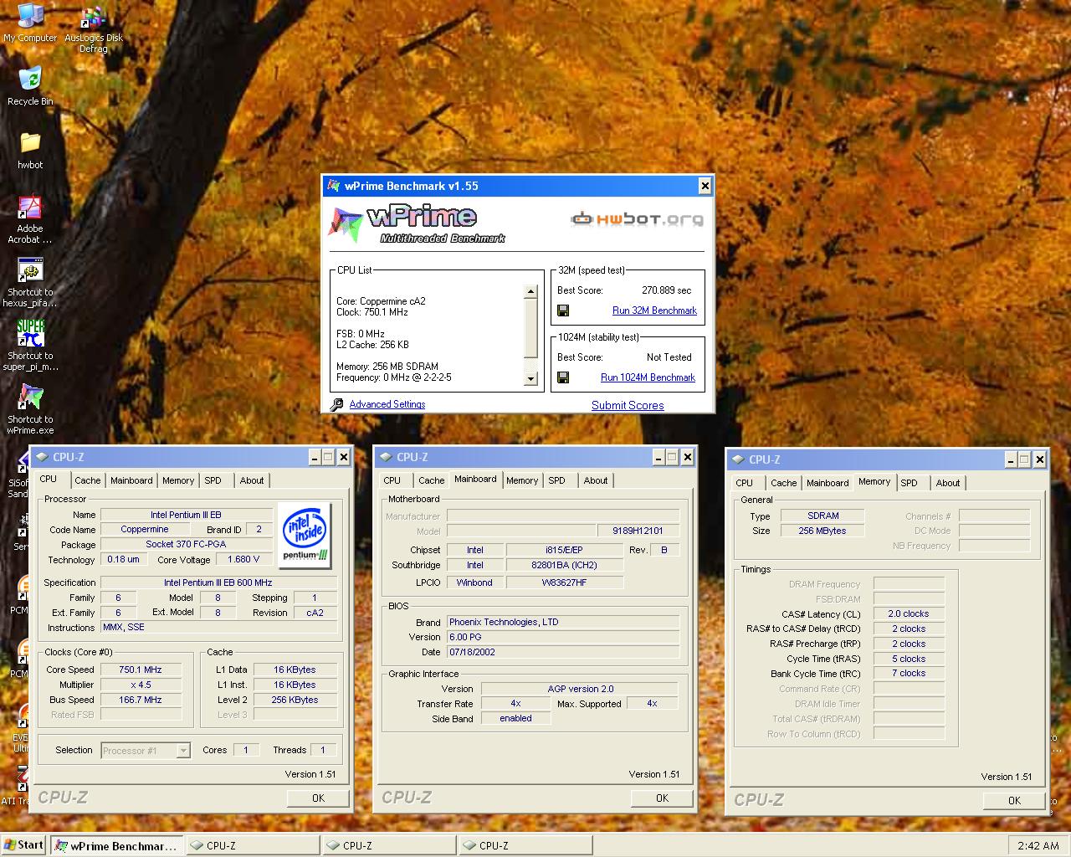
Task: Open the Recycle Bin icon
Action: pyautogui.click(x=30, y=86)
